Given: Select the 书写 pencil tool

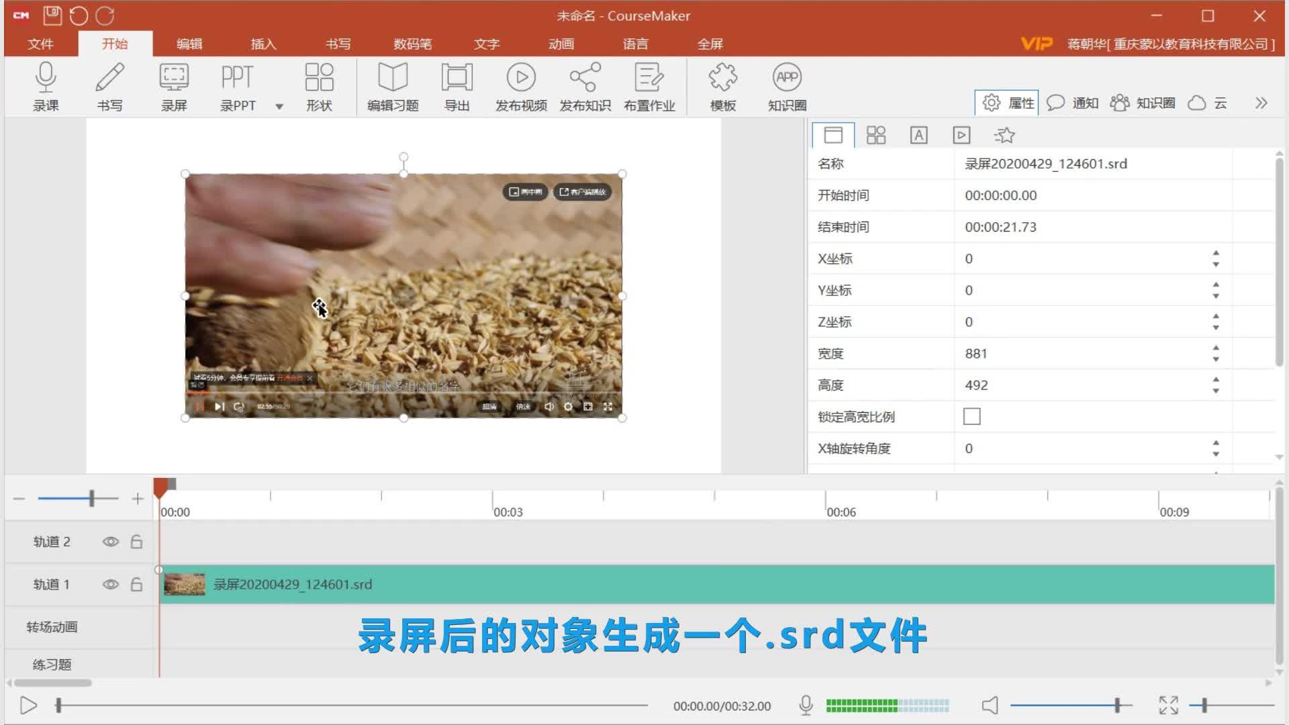Looking at the screenshot, I should pos(109,86).
